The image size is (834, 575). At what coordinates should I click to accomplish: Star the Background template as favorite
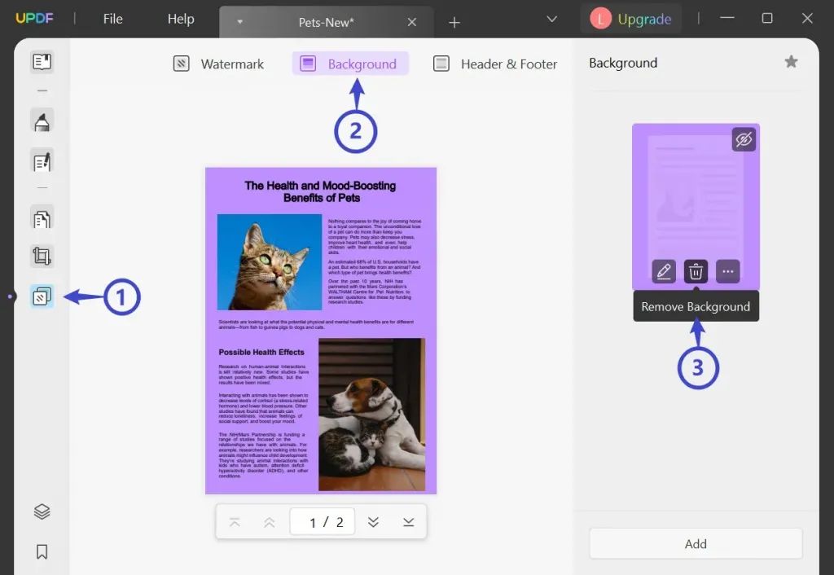(791, 62)
